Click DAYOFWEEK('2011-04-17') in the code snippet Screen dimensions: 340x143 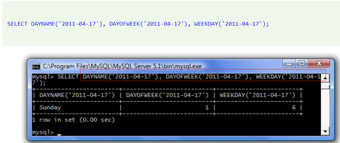coord(148,24)
